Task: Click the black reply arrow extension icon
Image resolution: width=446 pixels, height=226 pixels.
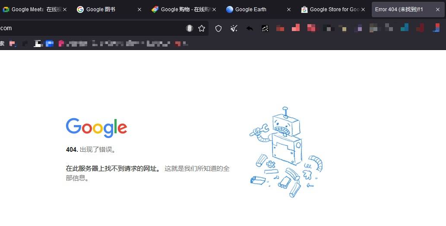Action: coord(250,28)
